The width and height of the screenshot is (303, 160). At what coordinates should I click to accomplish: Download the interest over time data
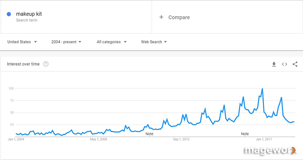pos(274,64)
